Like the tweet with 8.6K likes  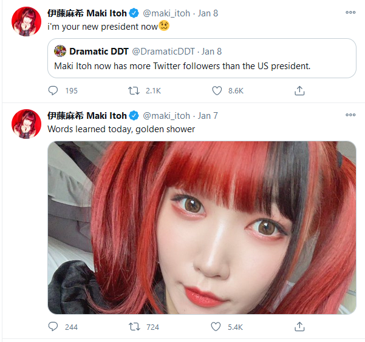coord(217,90)
